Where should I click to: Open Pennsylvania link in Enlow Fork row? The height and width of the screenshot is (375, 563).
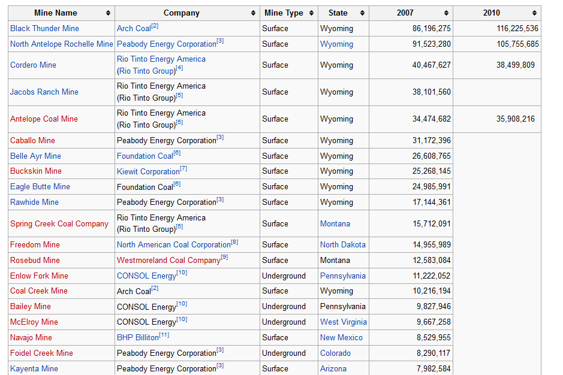[343, 276]
